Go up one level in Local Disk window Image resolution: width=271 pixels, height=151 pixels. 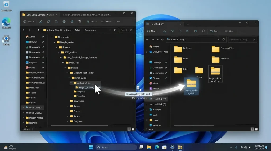162,40
